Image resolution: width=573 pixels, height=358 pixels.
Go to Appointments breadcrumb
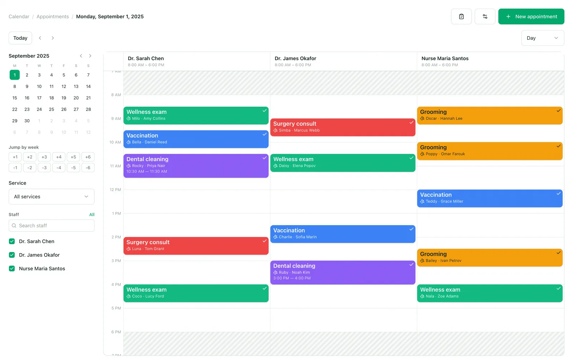[53, 16]
